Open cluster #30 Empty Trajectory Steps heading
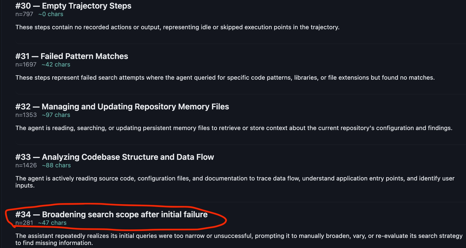Viewport: 466px width, 248px height. click(x=73, y=6)
